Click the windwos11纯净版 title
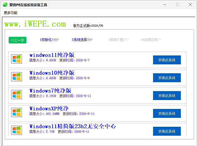Image resolution: width=197 pixels, height=146 pixels. 52,55
